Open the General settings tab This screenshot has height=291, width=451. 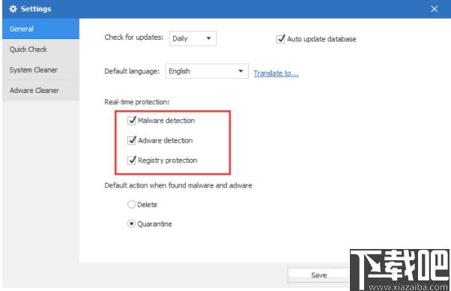point(41,28)
